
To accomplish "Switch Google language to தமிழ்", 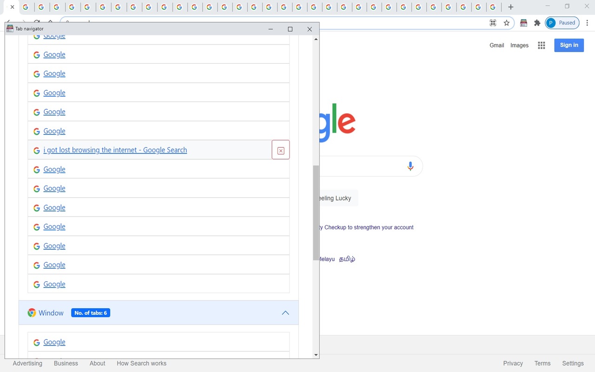I will [347, 259].
